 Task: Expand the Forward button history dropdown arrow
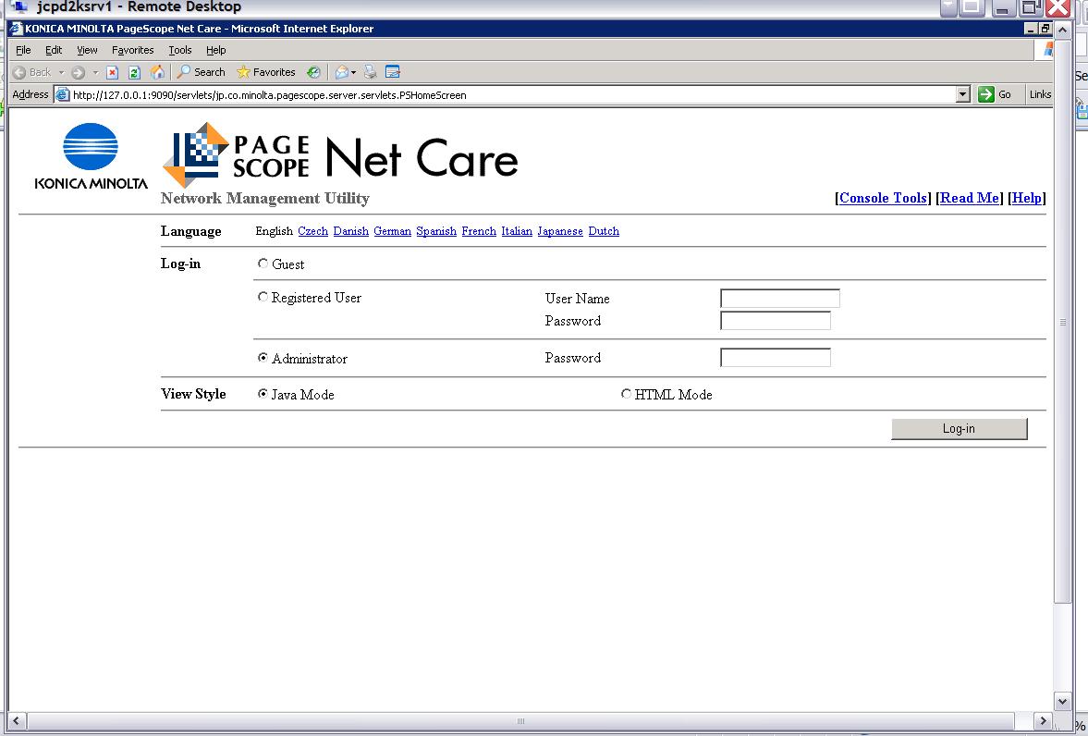[95, 72]
